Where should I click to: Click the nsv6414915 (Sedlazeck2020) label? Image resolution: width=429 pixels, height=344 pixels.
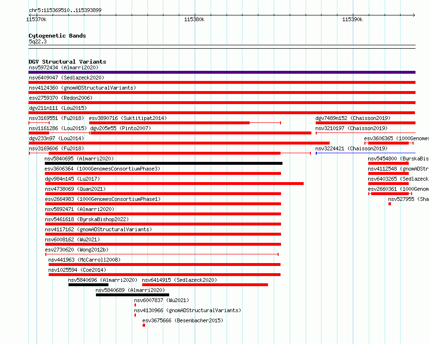(x=179, y=280)
